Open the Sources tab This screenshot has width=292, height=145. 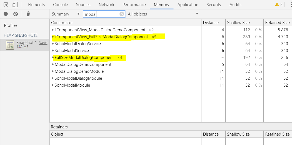(x=83, y=5)
